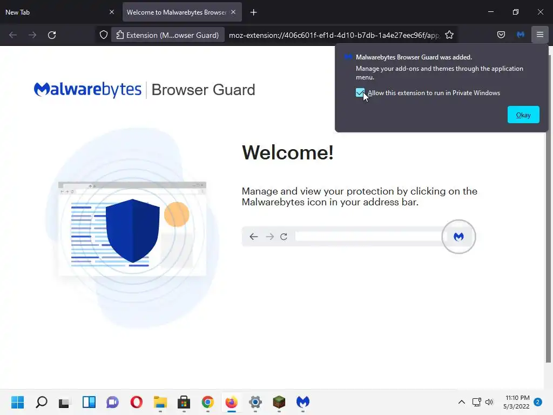553x415 pixels.
Task: Click the Okay button
Action: (x=523, y=115)
